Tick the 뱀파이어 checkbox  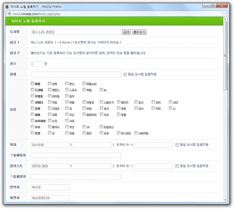84,115
